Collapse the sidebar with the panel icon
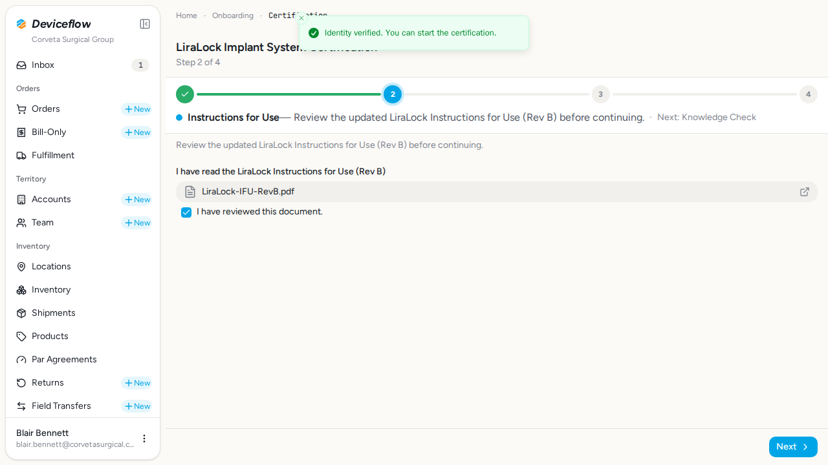 click(145, 24)
